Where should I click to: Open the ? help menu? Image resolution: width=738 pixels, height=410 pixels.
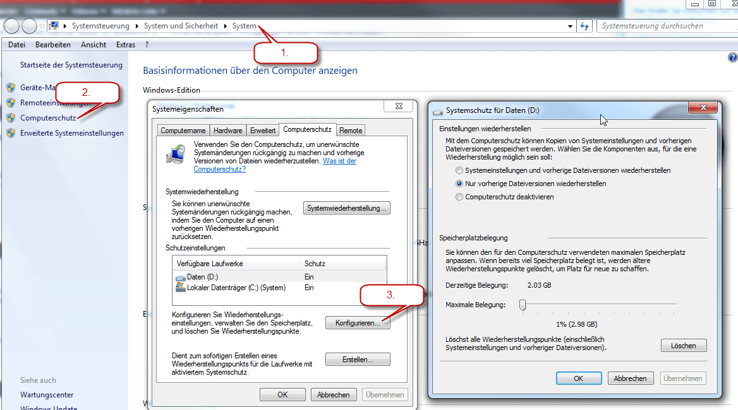[x=147, y=45]
